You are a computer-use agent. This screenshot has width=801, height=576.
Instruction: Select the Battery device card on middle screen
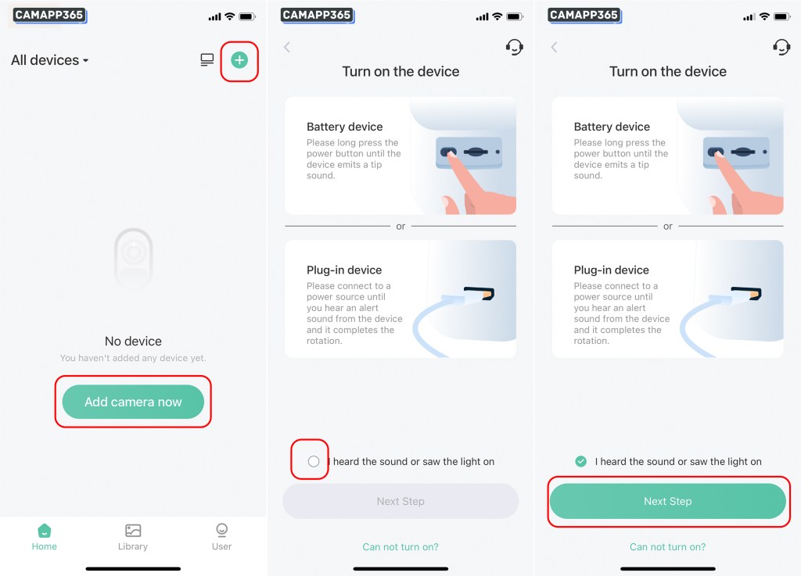point(400,156)
